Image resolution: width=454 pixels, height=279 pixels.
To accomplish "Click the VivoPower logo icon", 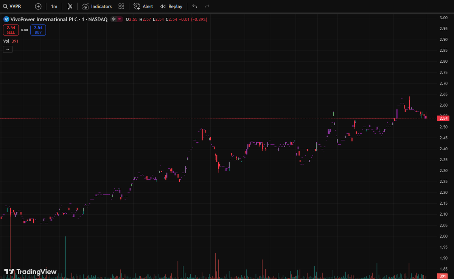I will click(x=6, y=19).
